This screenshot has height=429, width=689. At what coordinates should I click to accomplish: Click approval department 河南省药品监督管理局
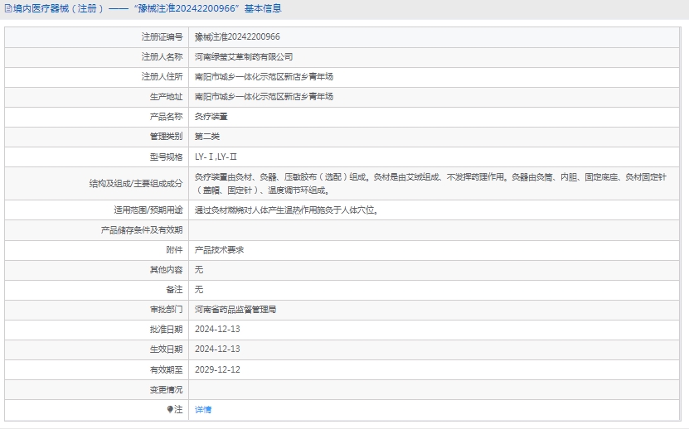(x=235, y=309)
